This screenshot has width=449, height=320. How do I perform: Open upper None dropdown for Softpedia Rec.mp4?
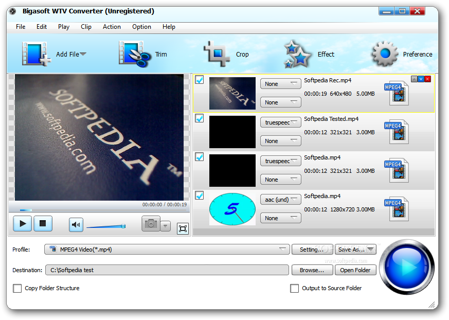click(x=281, y=84)
